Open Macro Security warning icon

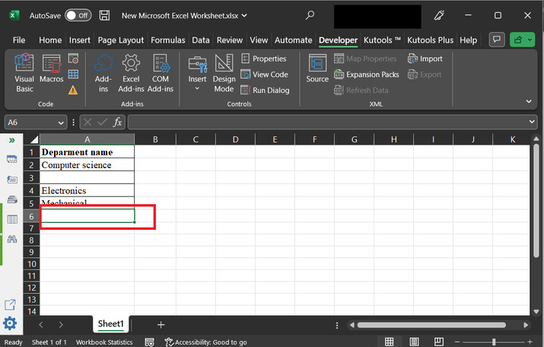pyautogui.click(x=73, y=91)
